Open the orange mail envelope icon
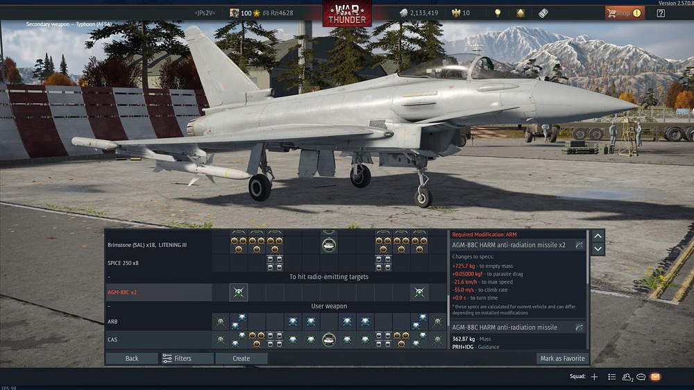The width and height of the screenshot is (694, 390). point(656,377)
